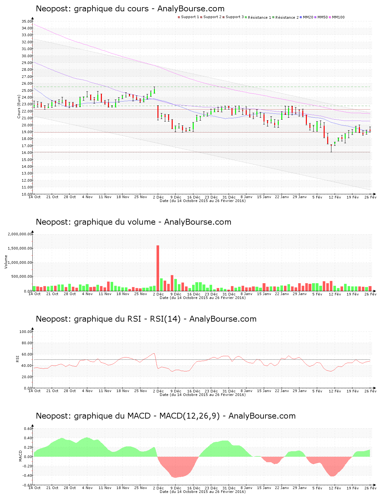Click the -0.60 value on the MACD axis
Viewport: 388px width, 501px height.
[27, 485]
